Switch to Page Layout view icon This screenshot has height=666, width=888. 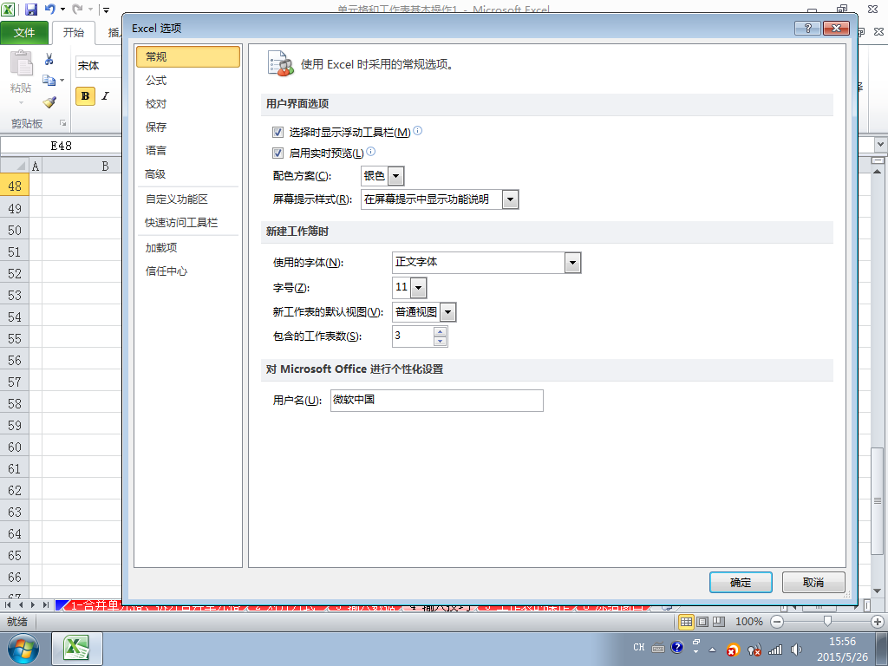tap(702, 621)
